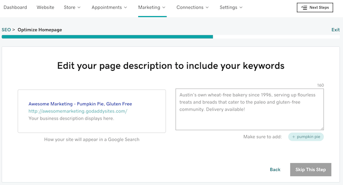The height and width of the screenshot is (185, 343).
Task: Click 'How your site will appear' caption
Action: pyautogui.click(x=92, y=139)
